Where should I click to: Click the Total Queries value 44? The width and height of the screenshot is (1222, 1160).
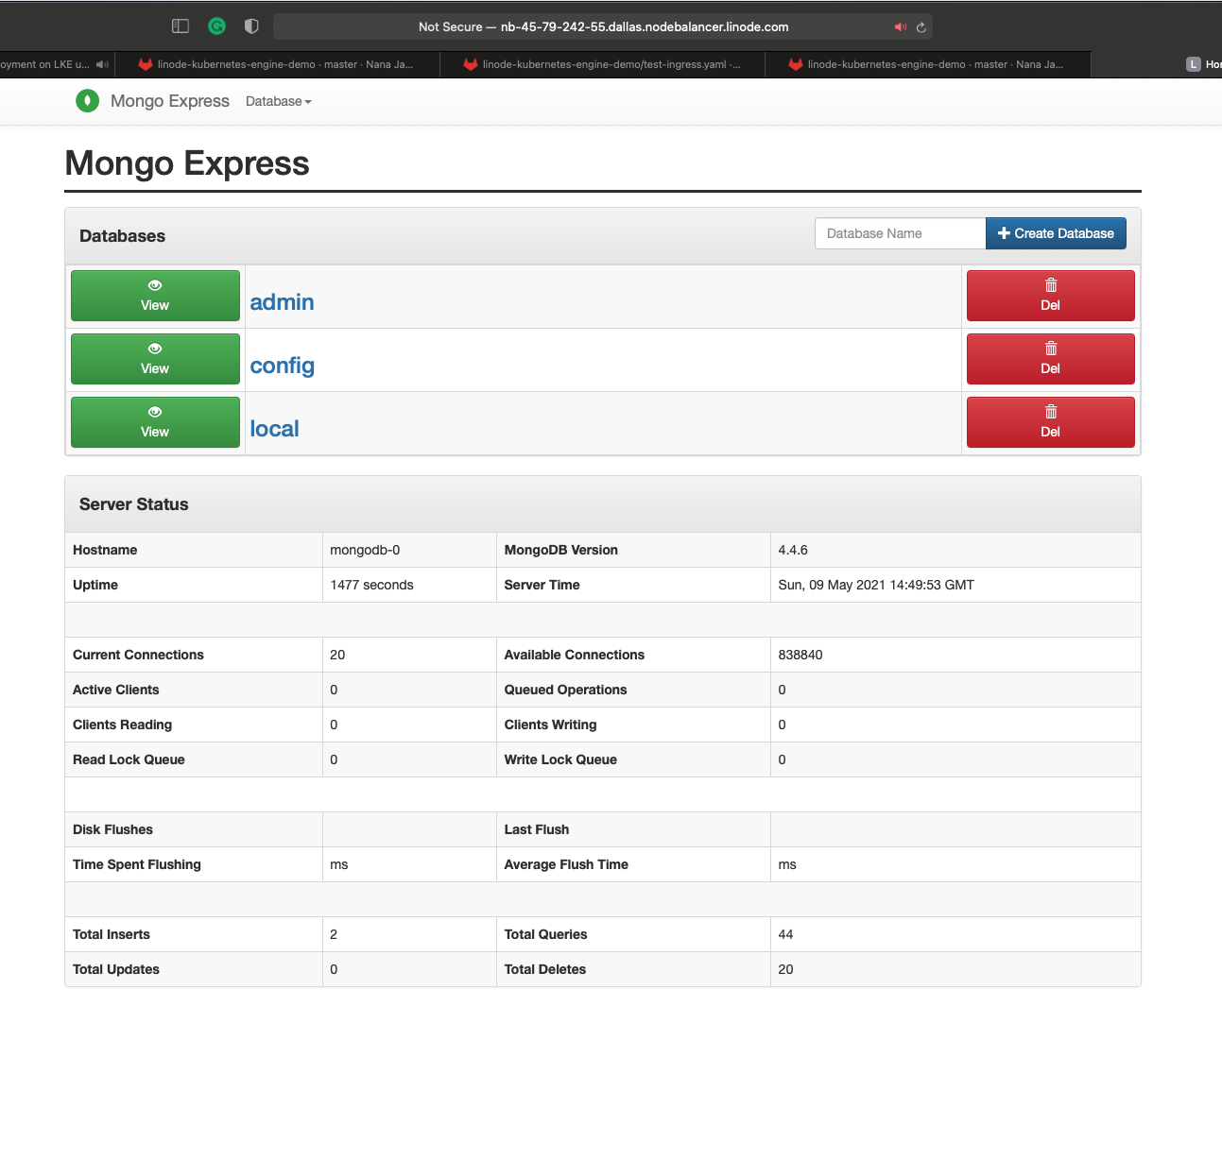pyautogui.click(x=785, y=934)
